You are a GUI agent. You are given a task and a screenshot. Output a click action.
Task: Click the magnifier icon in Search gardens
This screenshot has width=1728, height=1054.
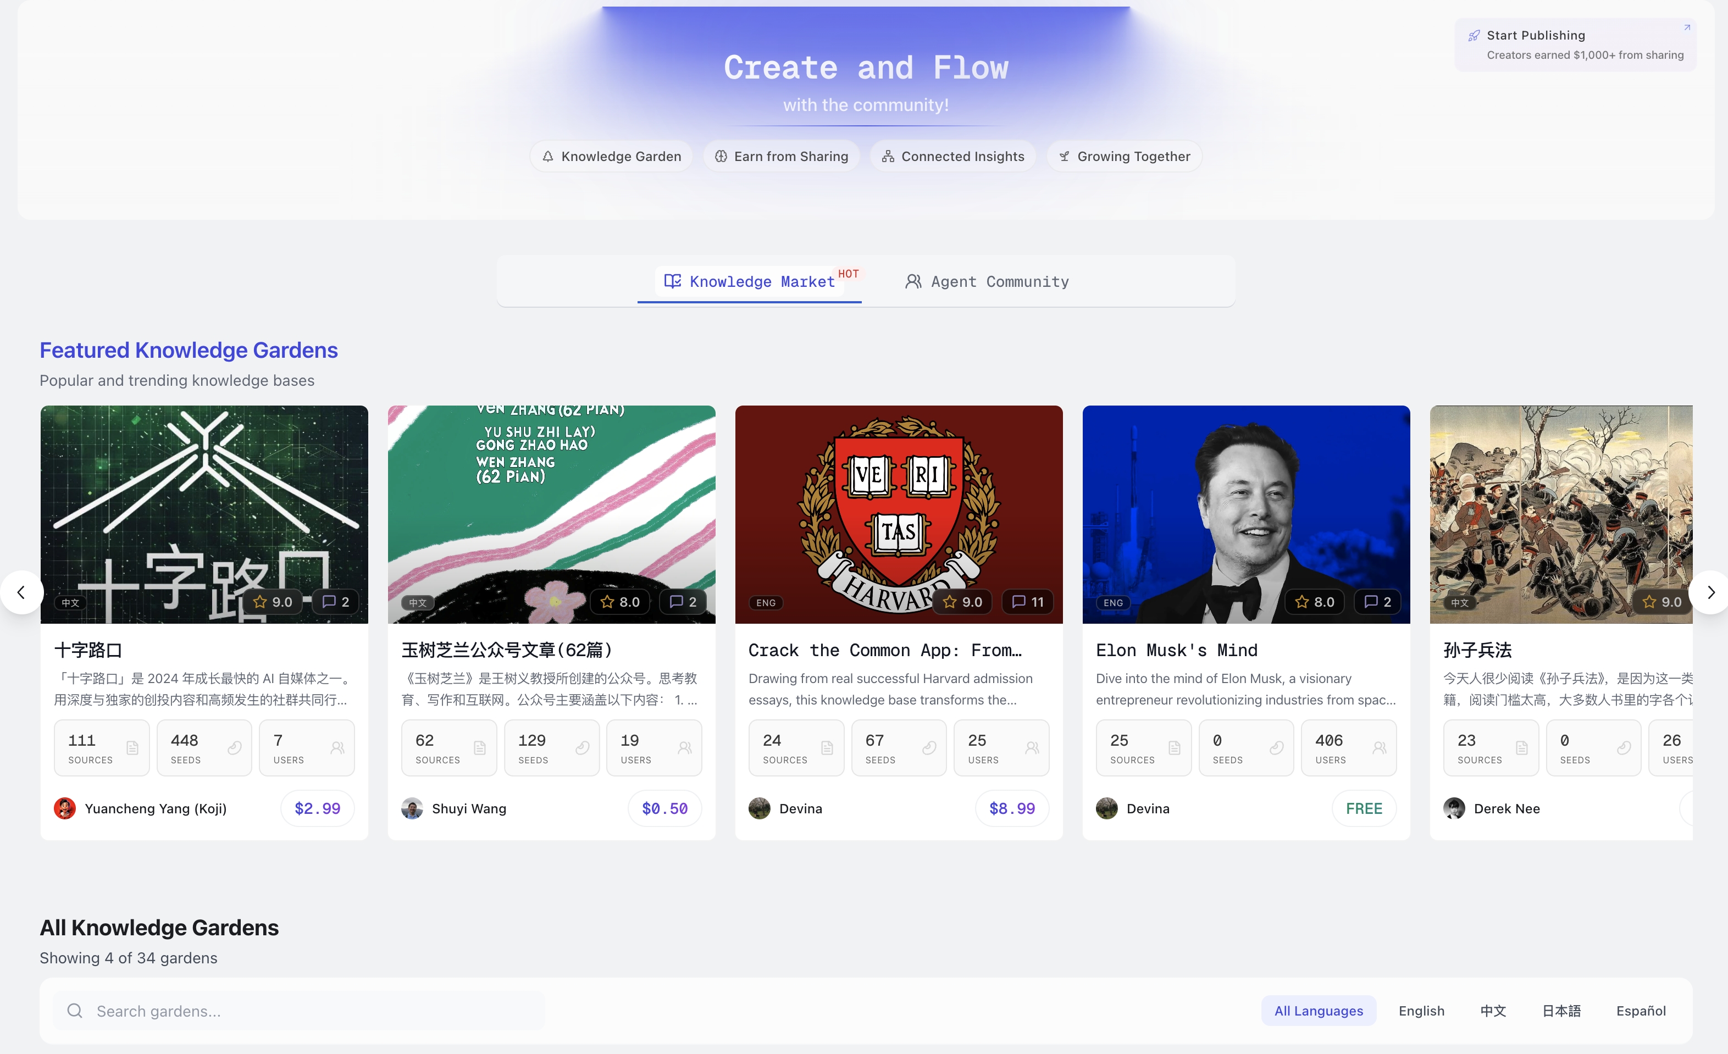(74, 1011)
